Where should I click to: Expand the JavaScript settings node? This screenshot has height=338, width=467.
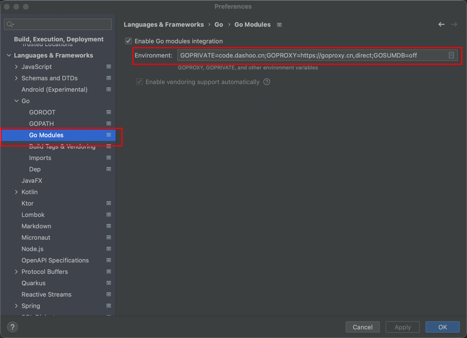tap(17, 67)
